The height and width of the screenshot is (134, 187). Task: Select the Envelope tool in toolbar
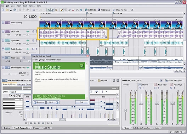tap(77, 10)
